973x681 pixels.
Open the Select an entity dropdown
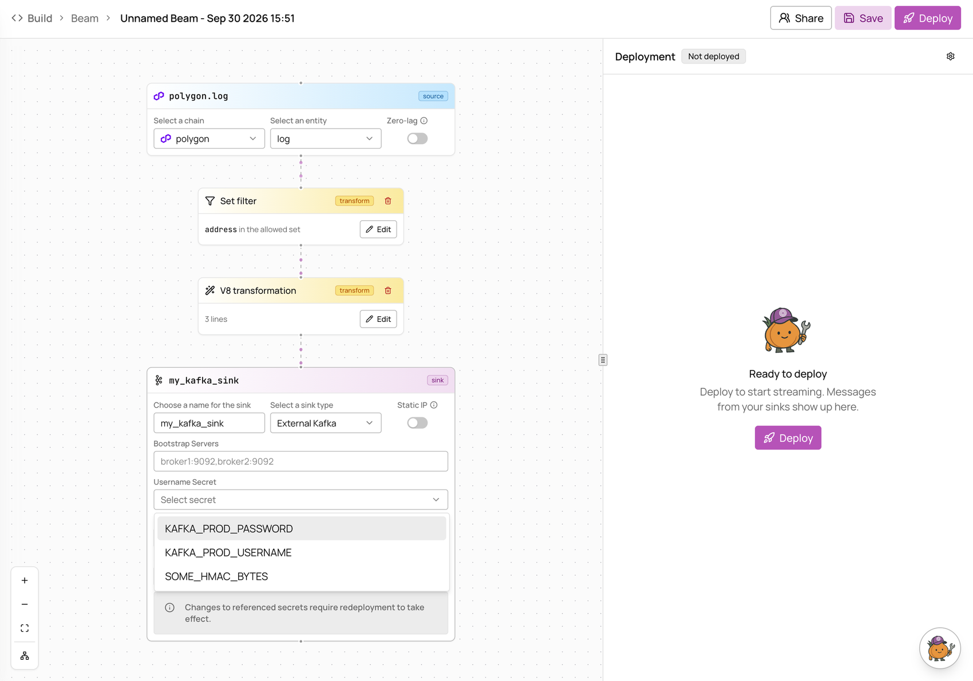click(326, 138)
